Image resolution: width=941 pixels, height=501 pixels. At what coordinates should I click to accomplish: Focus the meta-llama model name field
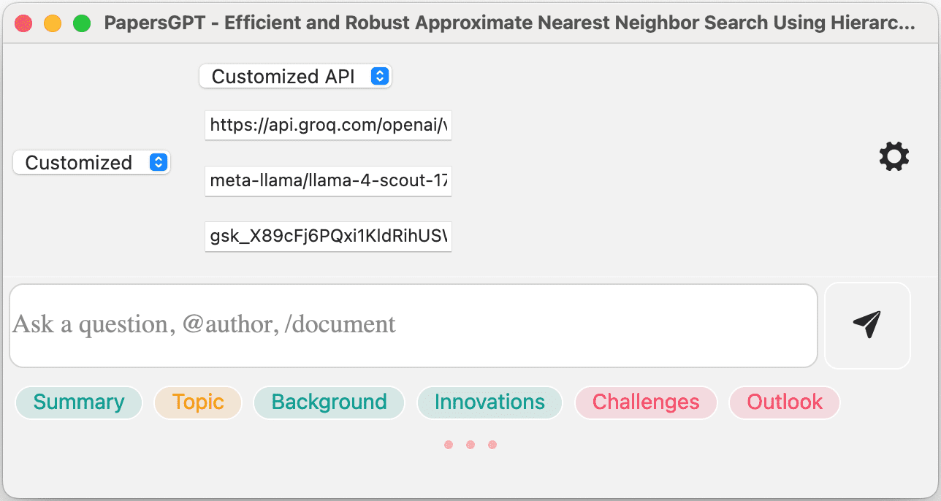tap(328, 180)
